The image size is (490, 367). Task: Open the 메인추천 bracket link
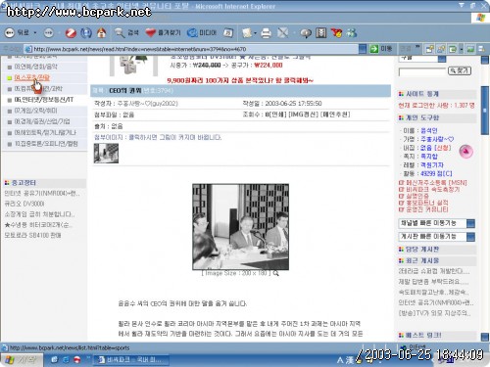pos(335,115)
